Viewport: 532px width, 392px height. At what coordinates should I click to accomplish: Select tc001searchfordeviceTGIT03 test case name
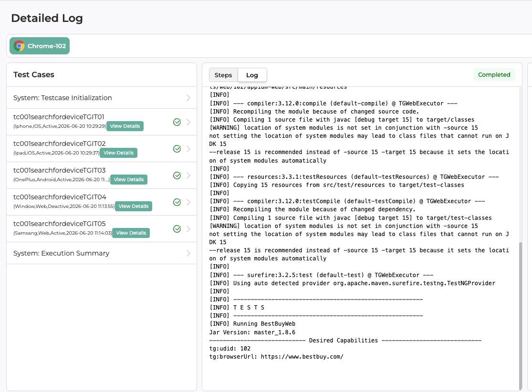click(59, 170)
